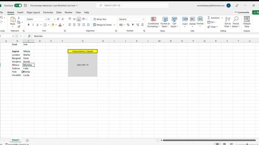
Task: Click the Insert cells icon
Action: (185, 19)
